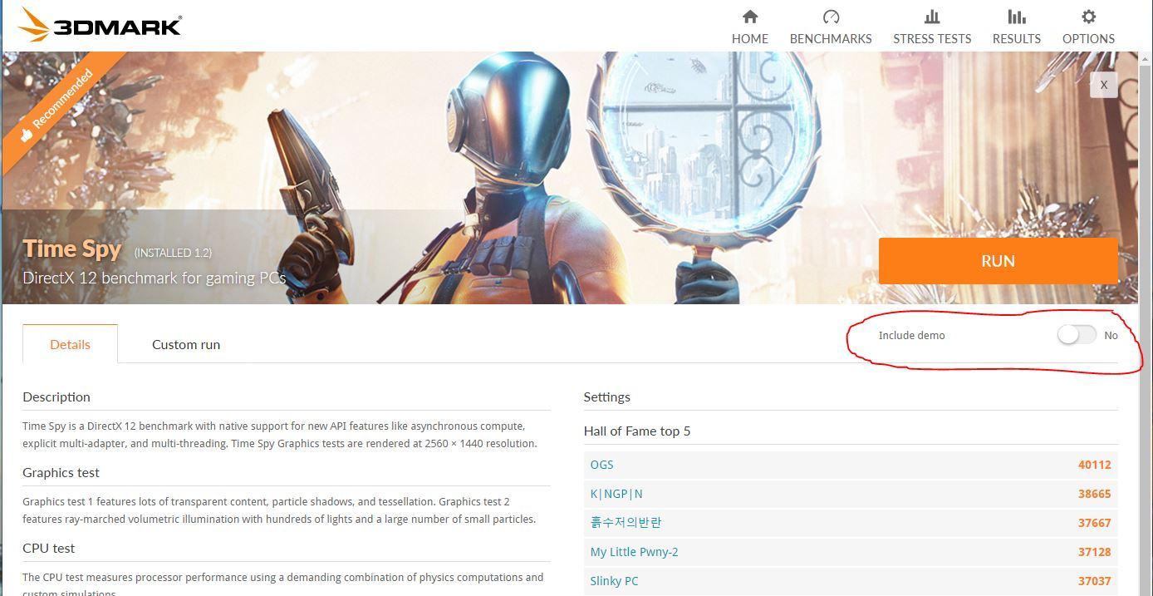Click the Graphics test heading
The height and width of the screenshot is (596, 1153).
coord(61,472)
